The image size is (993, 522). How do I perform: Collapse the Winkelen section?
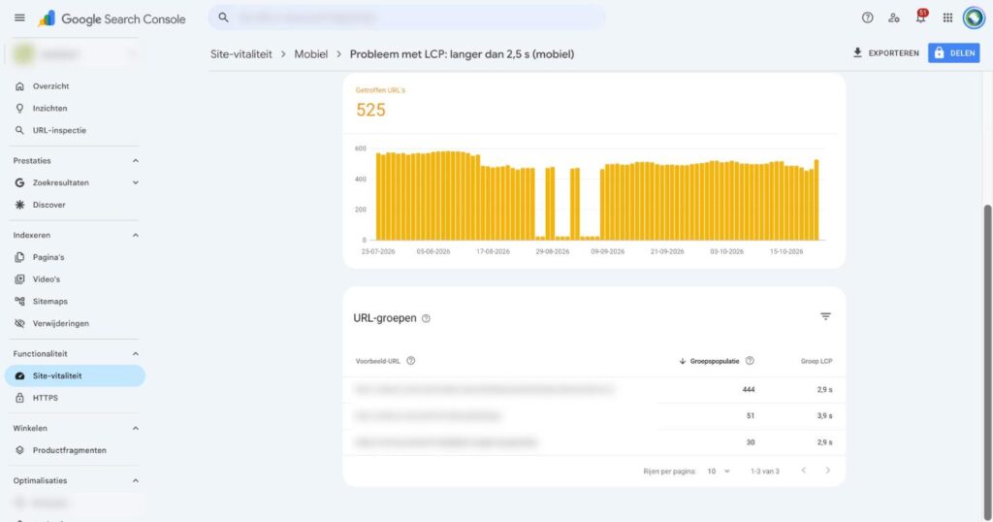point(135,428)
